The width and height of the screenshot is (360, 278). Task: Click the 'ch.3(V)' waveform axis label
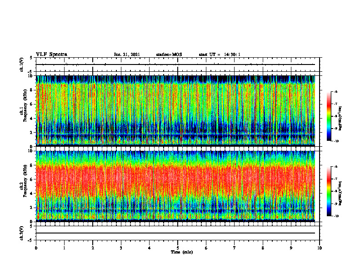21,233
